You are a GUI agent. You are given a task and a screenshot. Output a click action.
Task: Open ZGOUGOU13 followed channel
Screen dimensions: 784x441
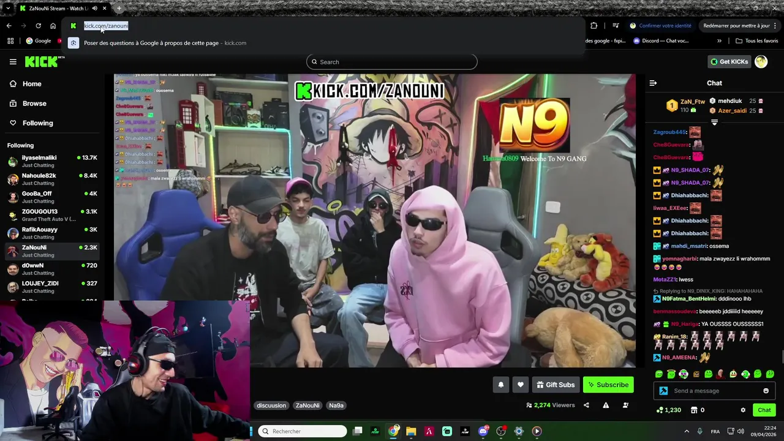click(52, 215)
